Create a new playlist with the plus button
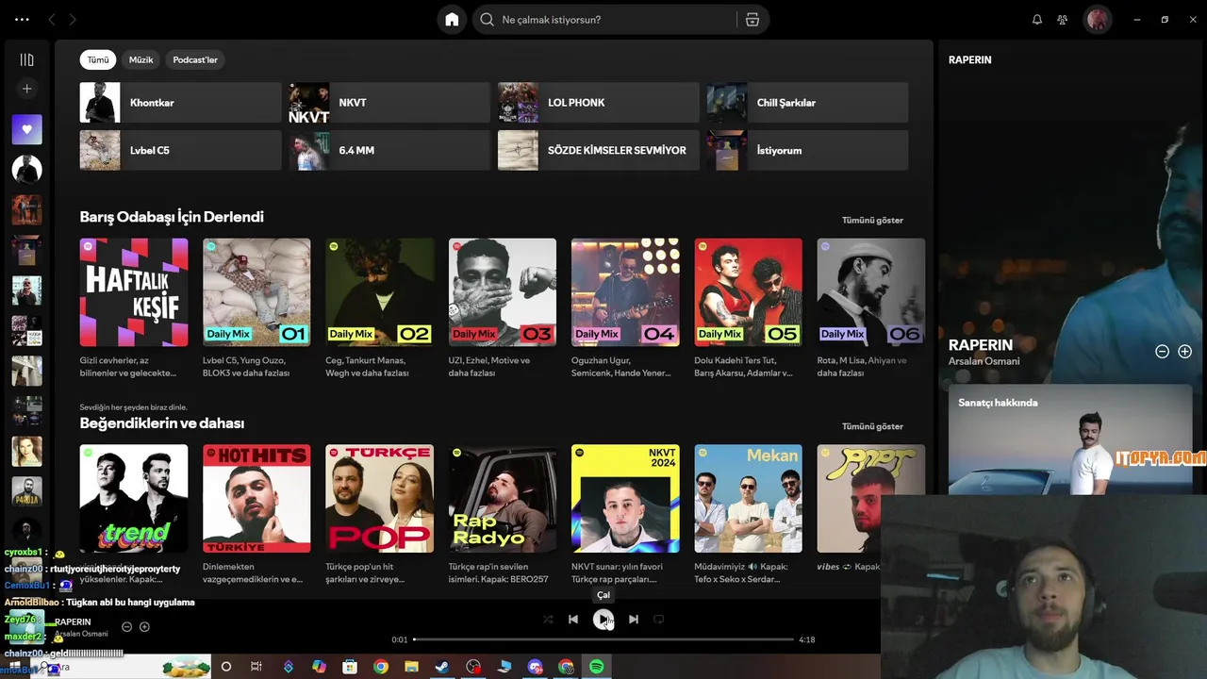1207x679 pixels. tap(26, 89)
